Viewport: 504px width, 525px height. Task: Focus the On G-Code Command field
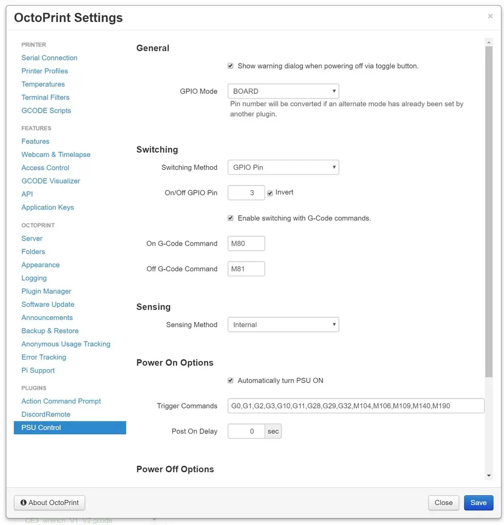coord(246,244)
